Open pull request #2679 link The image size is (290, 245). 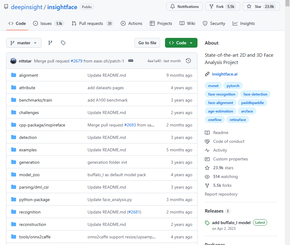(x=76, y=61)
